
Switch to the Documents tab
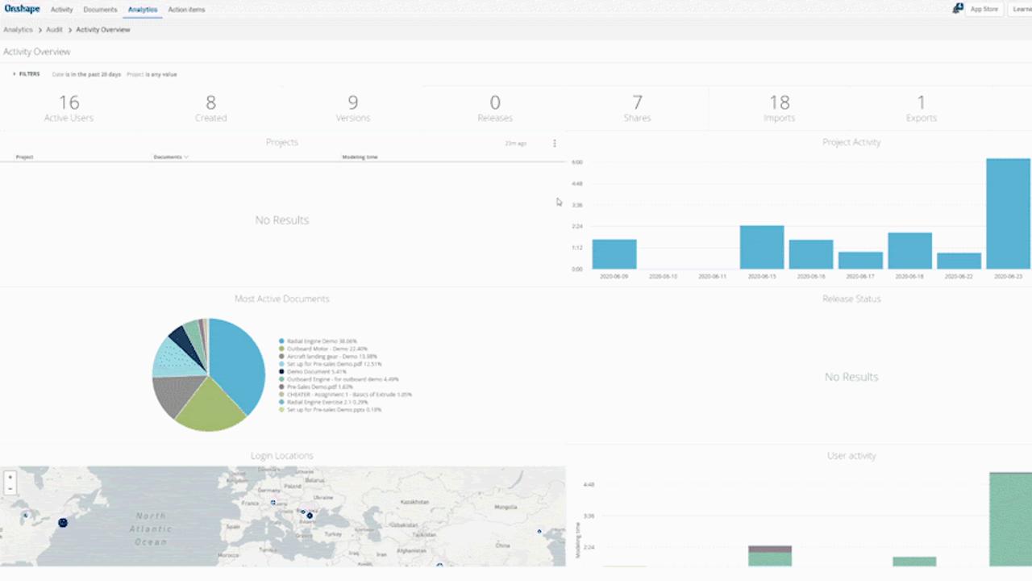click(100, 9)
